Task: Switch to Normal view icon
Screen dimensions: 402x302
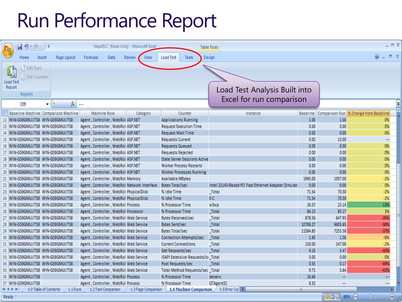Action: (x=327, y=296)
